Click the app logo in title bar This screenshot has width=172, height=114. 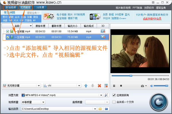coord(5,2)
